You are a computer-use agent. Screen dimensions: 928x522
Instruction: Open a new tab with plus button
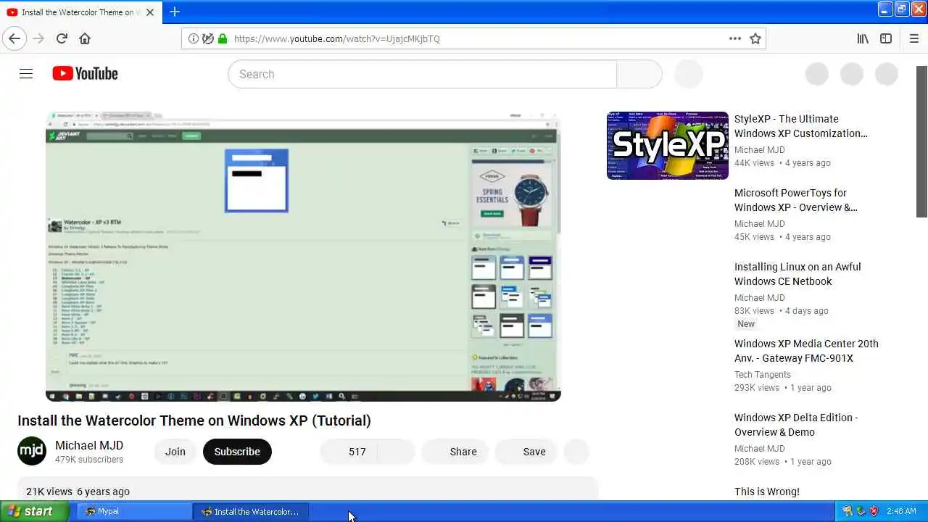click(x=175, y=12)
